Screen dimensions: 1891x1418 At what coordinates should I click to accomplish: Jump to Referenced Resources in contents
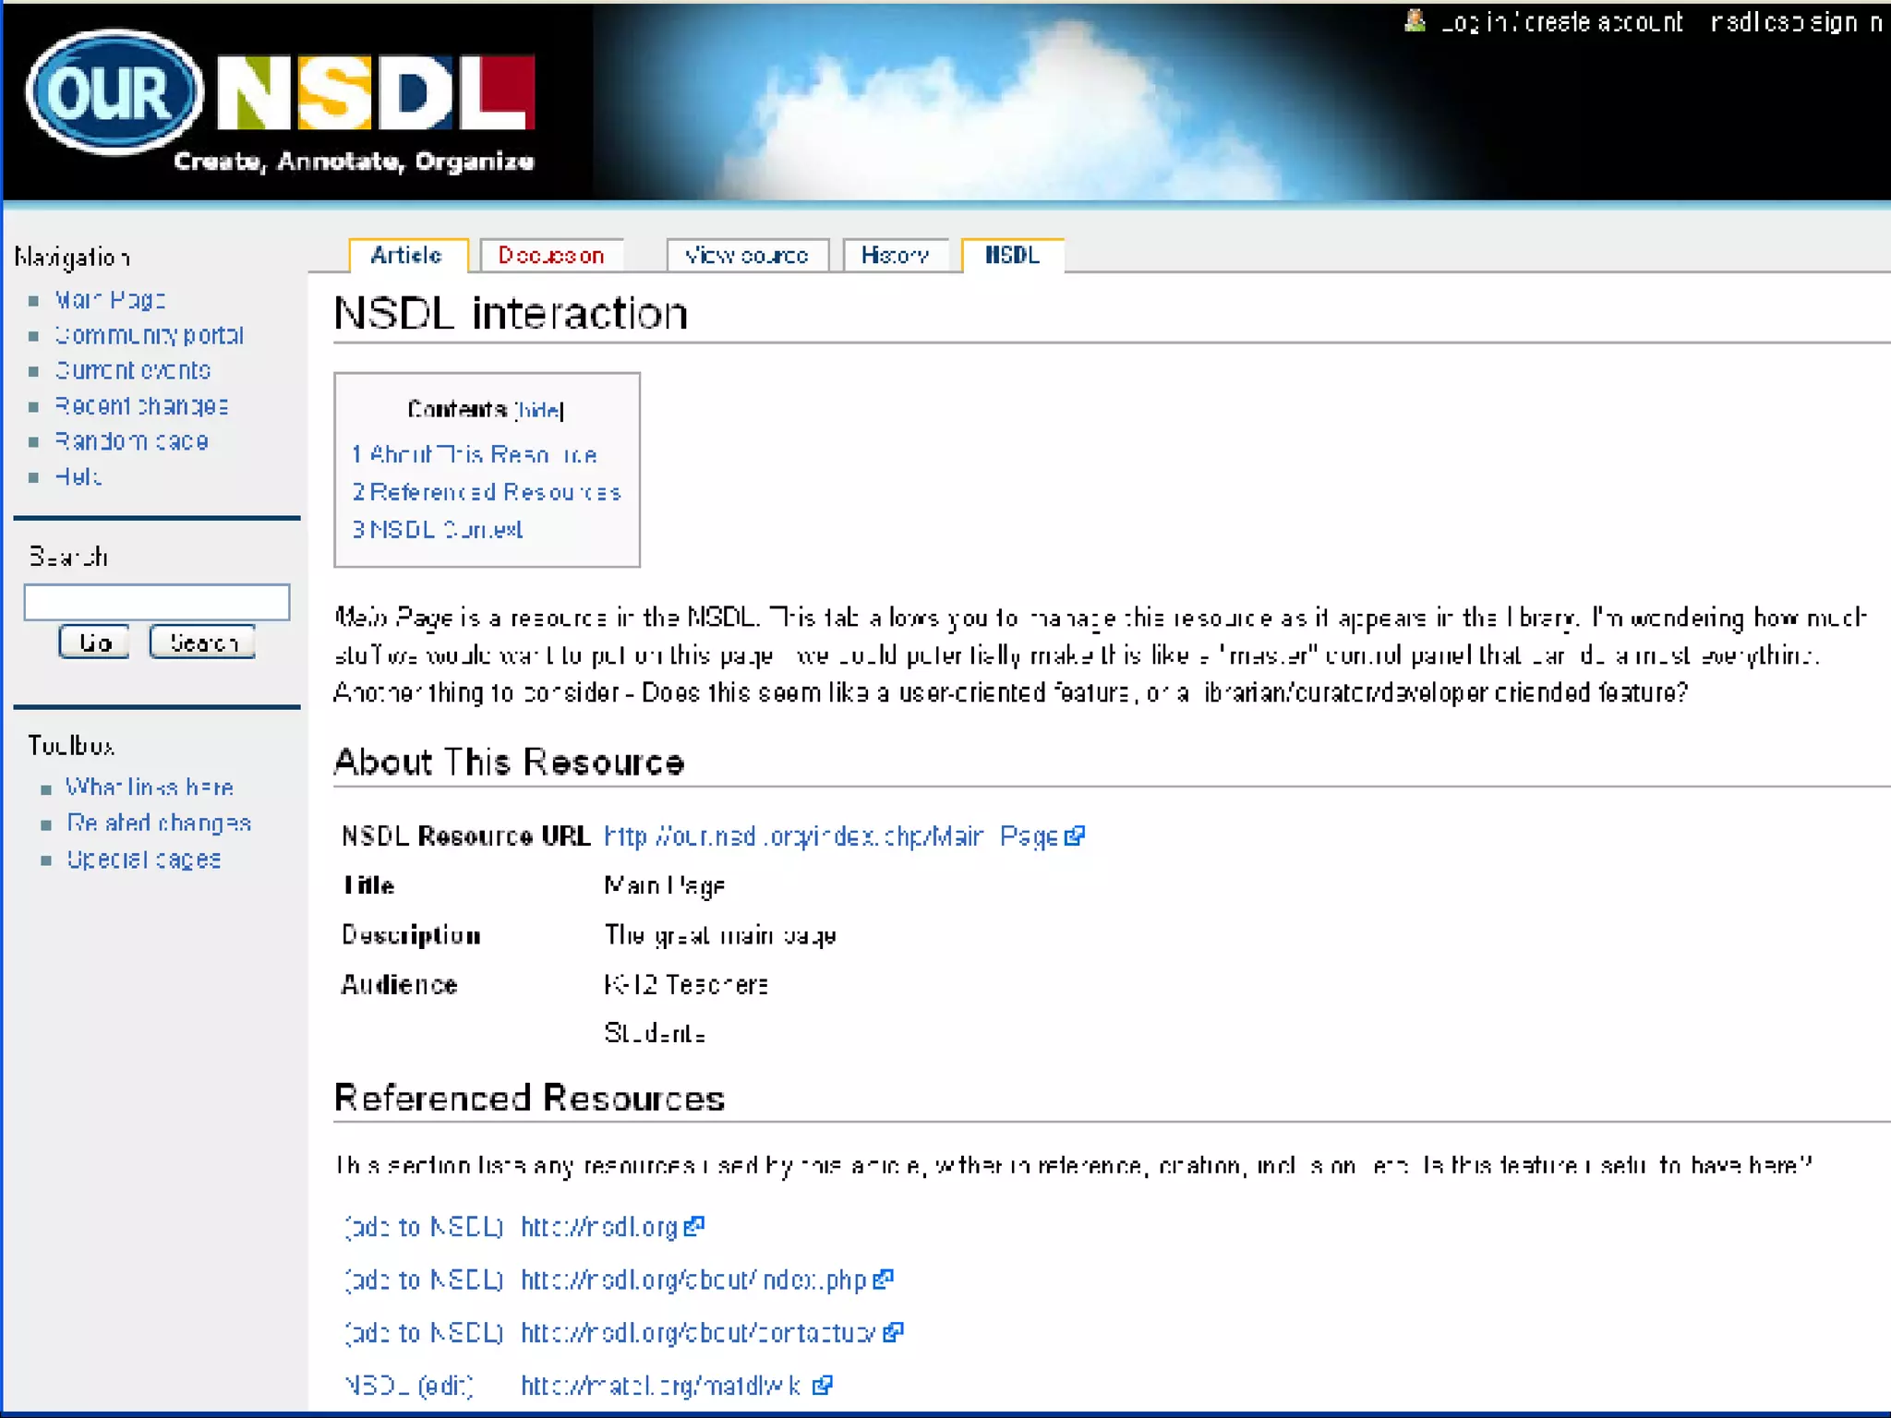click(x=487, y=492)
